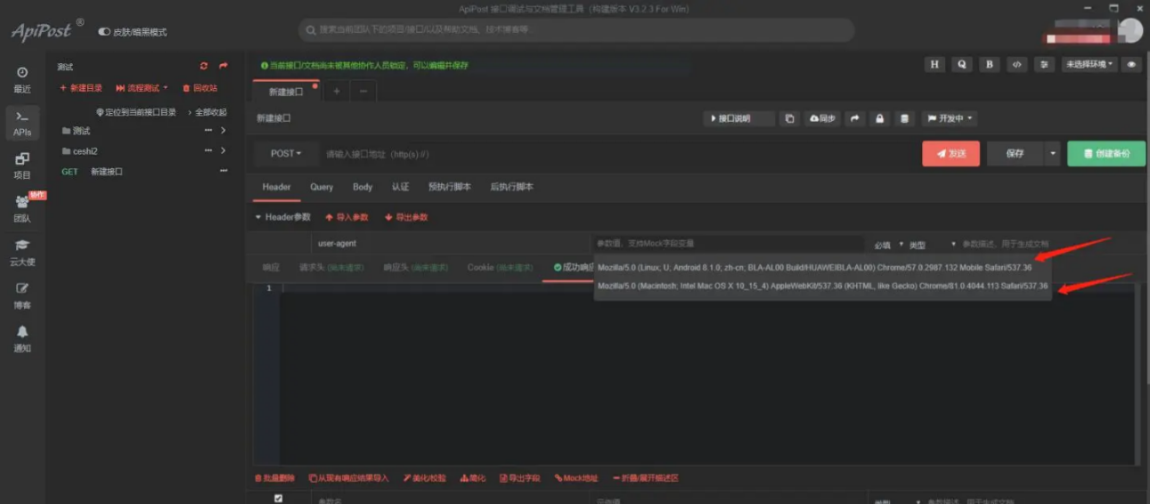Expand 接口说明 interface description
The height and width of the screenshot is (504, 1150).
tap(738, 118)
